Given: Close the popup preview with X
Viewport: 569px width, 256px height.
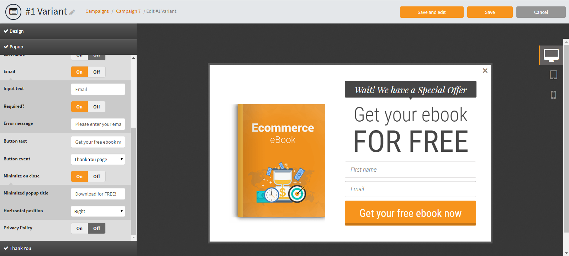Looking at the screenshot, I should tap(485, 71).
